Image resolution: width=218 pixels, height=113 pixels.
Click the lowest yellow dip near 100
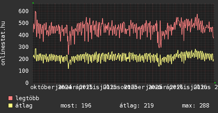coord(68,68)
